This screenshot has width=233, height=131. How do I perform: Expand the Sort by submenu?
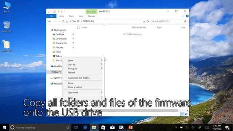(102, 64)
